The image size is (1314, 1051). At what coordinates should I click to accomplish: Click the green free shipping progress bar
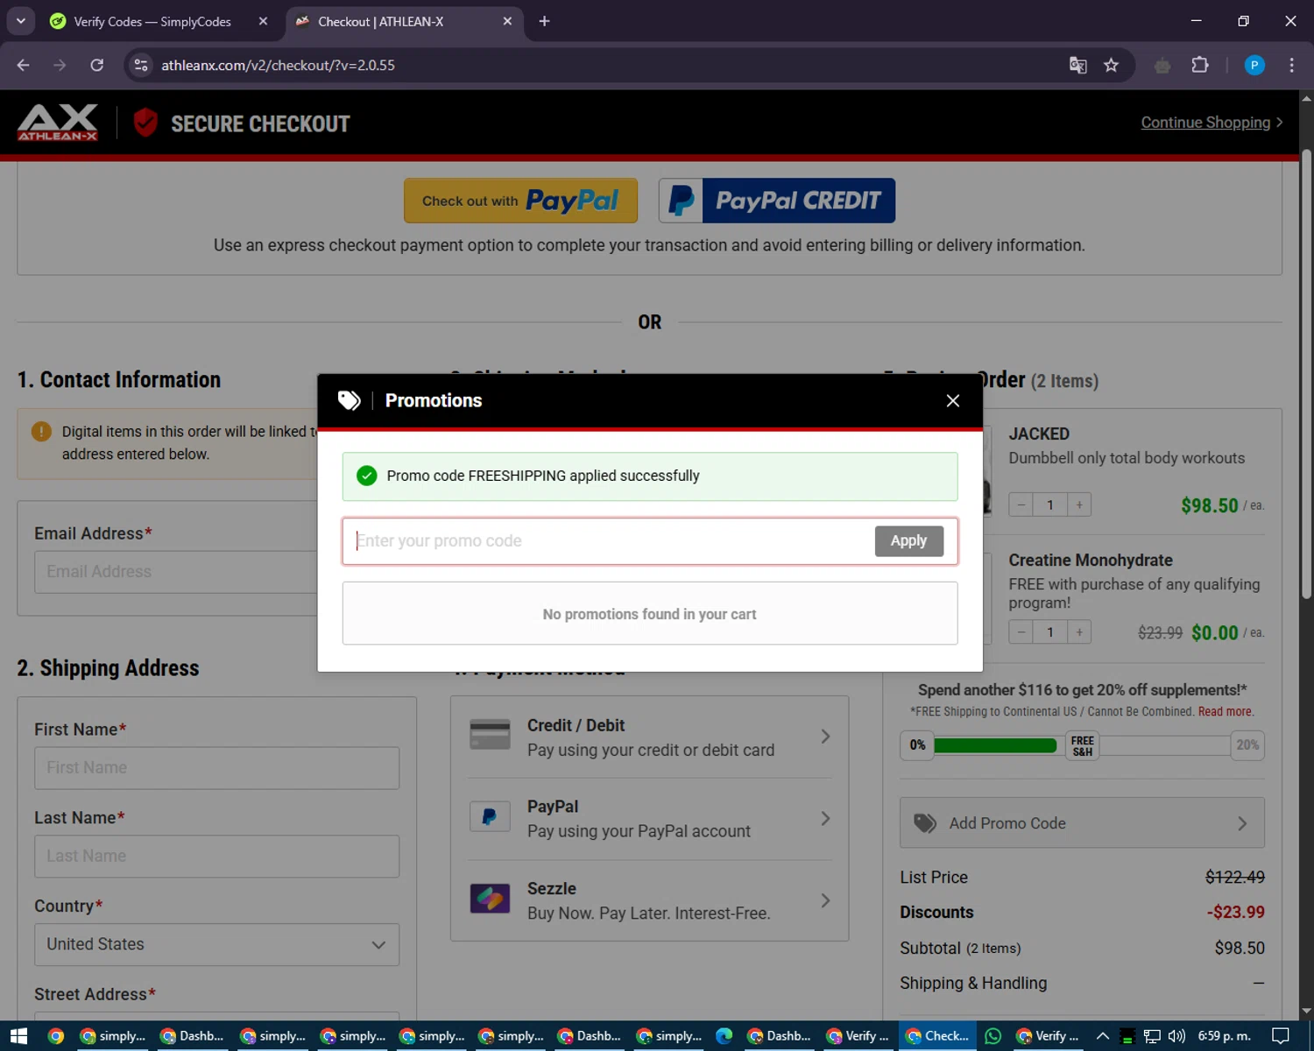coord(995,745)
